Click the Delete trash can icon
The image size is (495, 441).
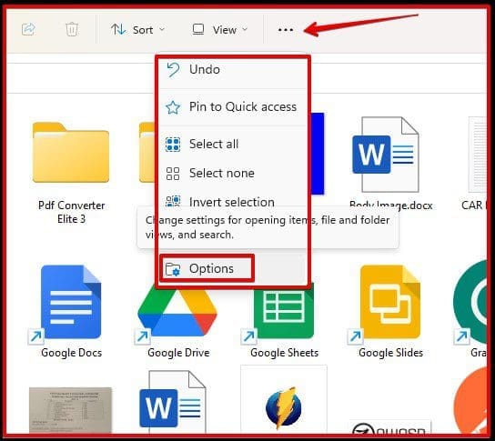point(72,30)
